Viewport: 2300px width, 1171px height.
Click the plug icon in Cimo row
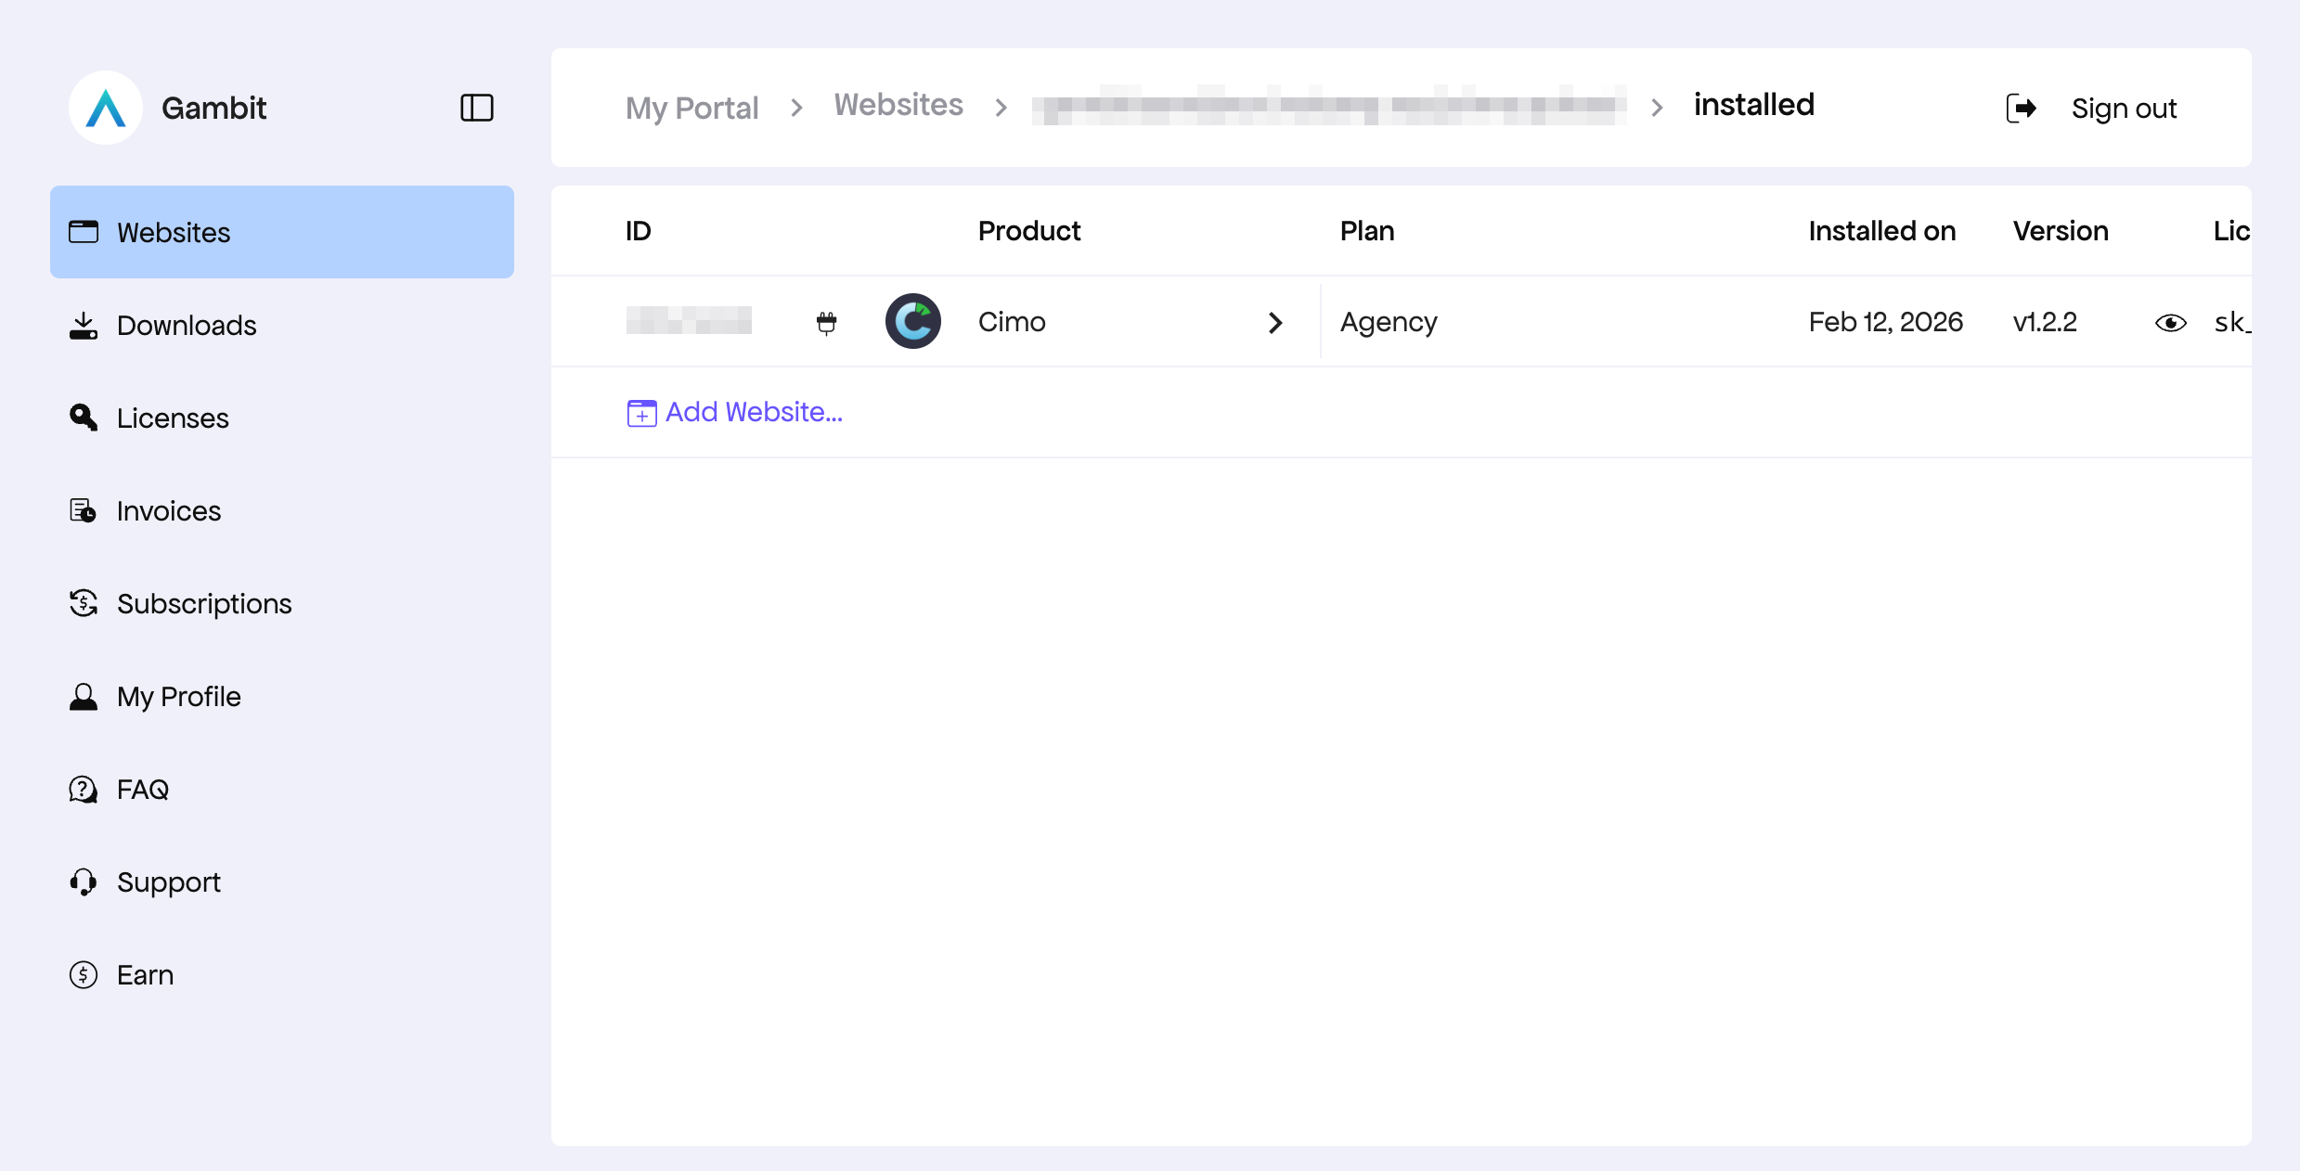click(x=826, y=323)
